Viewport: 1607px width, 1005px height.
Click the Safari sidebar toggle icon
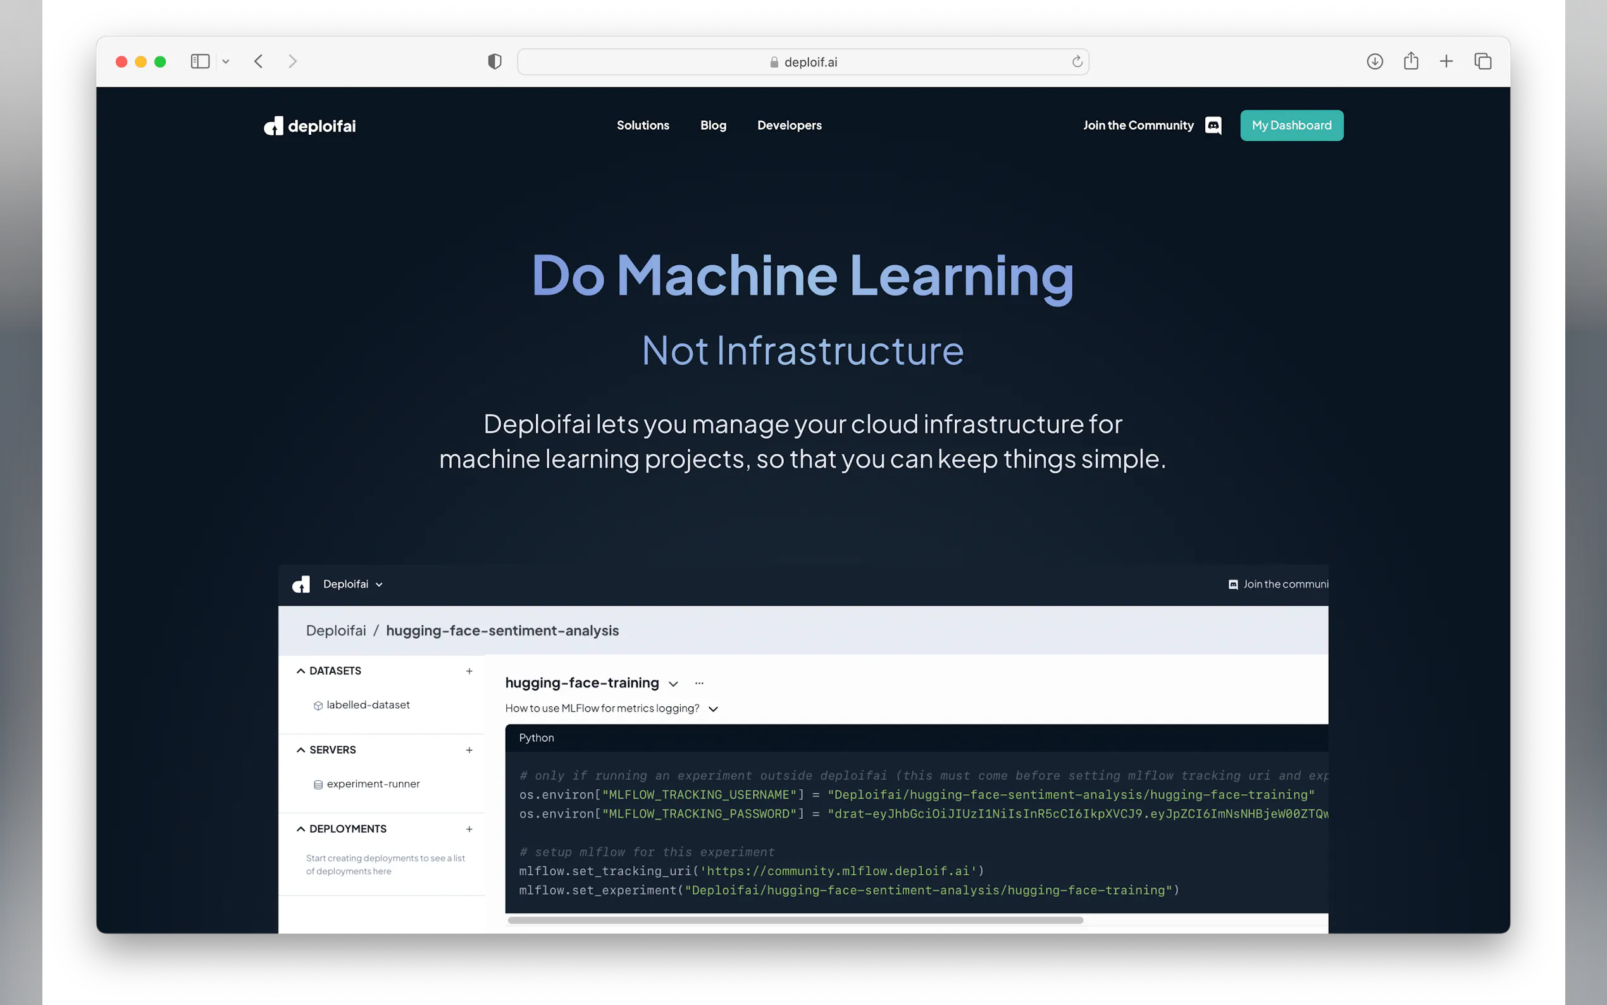200,62
